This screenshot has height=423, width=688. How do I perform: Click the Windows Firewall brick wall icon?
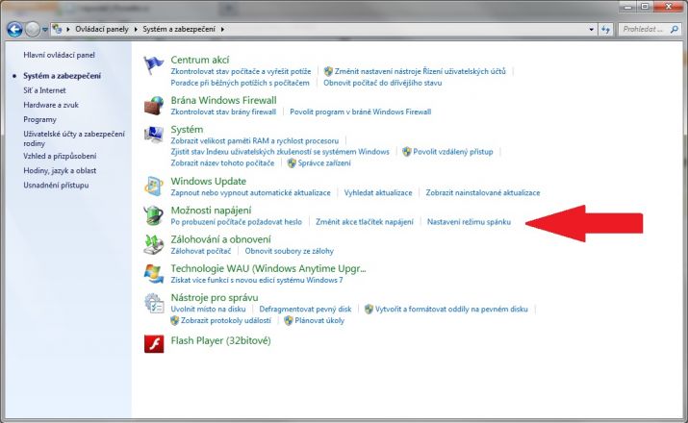coord(154,106)
